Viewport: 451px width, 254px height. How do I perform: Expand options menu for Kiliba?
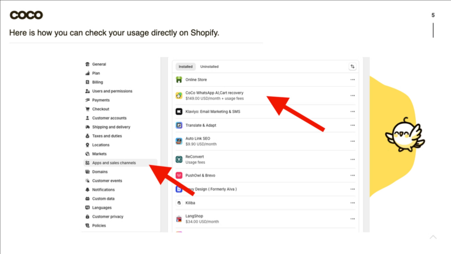click(x=352, y=203)
